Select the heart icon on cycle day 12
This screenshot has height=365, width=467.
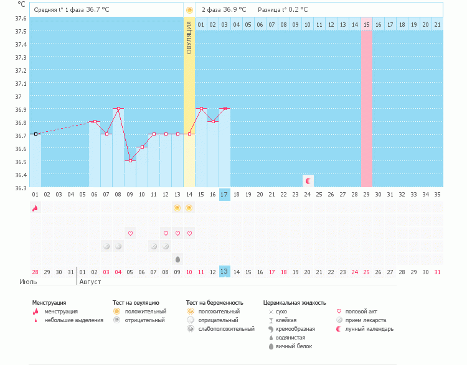click(166, 233)
